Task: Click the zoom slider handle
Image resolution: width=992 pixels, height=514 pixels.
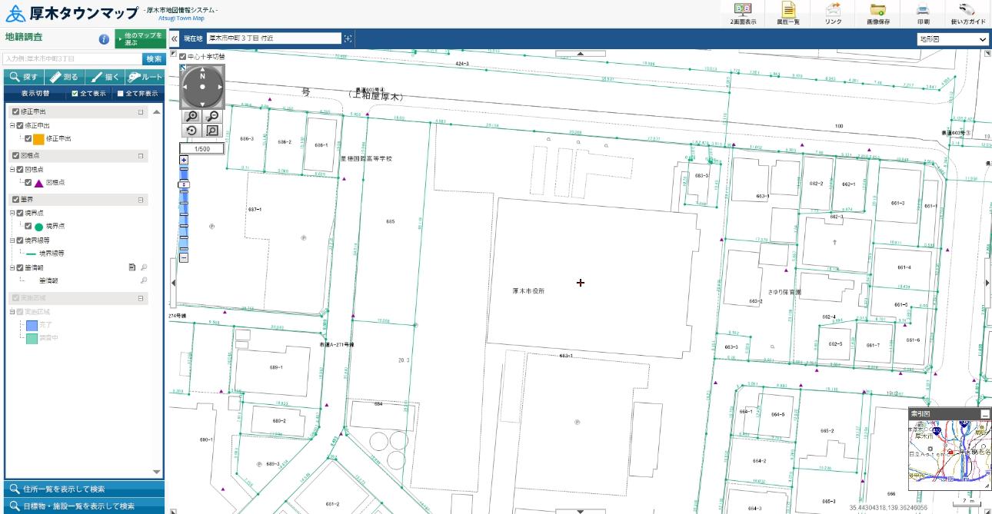Action: click(x=184, y=184)
